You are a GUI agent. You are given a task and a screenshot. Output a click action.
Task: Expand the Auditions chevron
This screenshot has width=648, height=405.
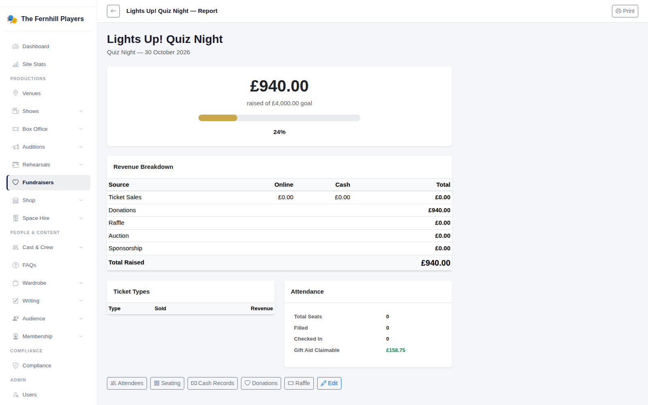click(81, 147)
